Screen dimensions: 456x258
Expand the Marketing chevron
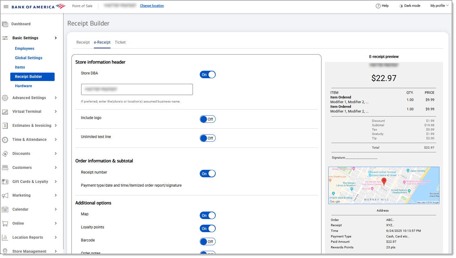click(x=56, y=195)
